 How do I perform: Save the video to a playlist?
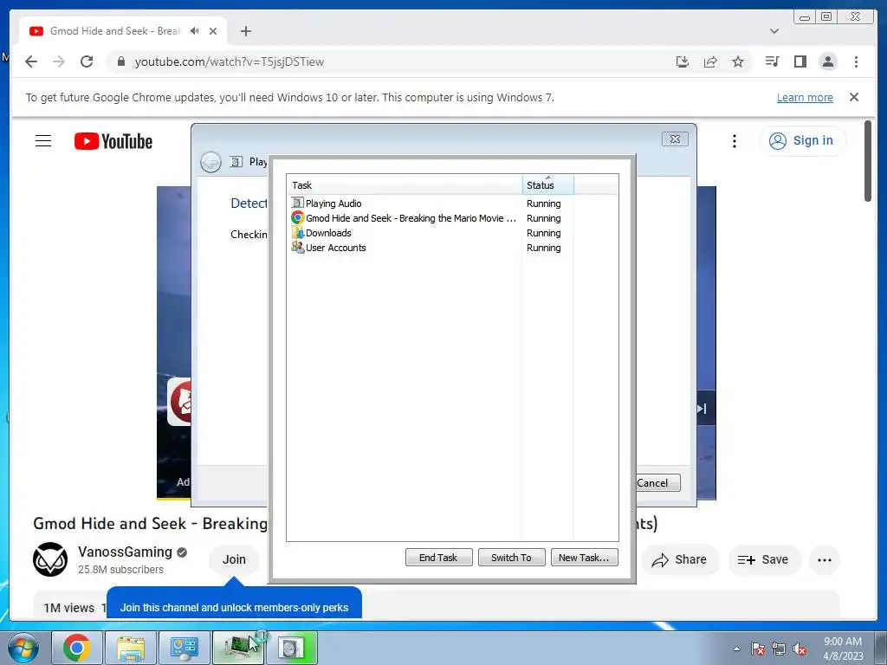763,559
